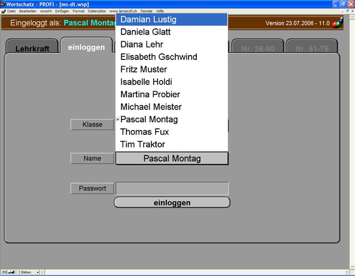355x276 pixels.
Task: Click the rounded einloggen button
Action: [x=172, y=203]
